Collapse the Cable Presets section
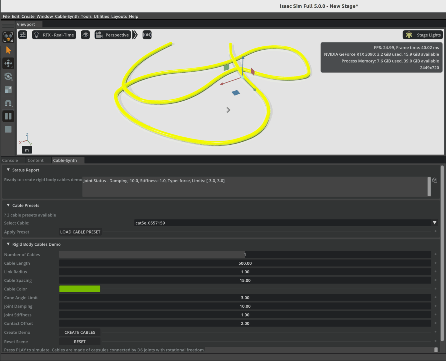 [x=8, y=205]
